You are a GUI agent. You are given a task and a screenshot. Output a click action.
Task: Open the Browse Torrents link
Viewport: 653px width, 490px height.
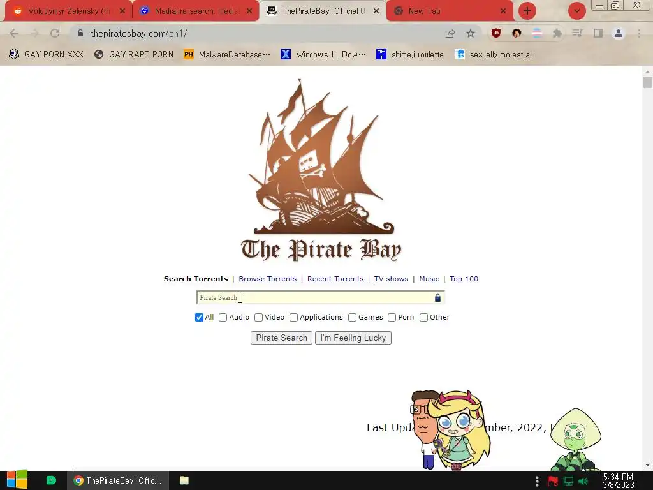tap(268, 279)
